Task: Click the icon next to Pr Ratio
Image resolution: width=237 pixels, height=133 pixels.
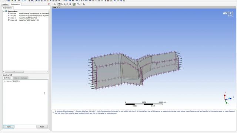Action: (x=9, y=13)
